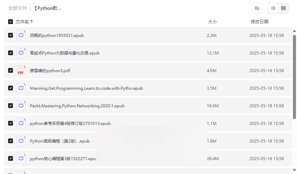
Task: Click the epub icon for 零起点Python大数据与量化交易
Action: [x=21, y=53]
